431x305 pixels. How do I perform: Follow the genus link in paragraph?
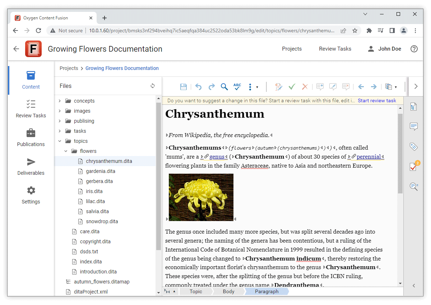pyautogui.click(x=217, y=156)
